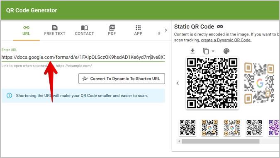Click the chain-link icon on the URL tab
Viewport: 280px width, 158px height.
click(x=26, y=28)
